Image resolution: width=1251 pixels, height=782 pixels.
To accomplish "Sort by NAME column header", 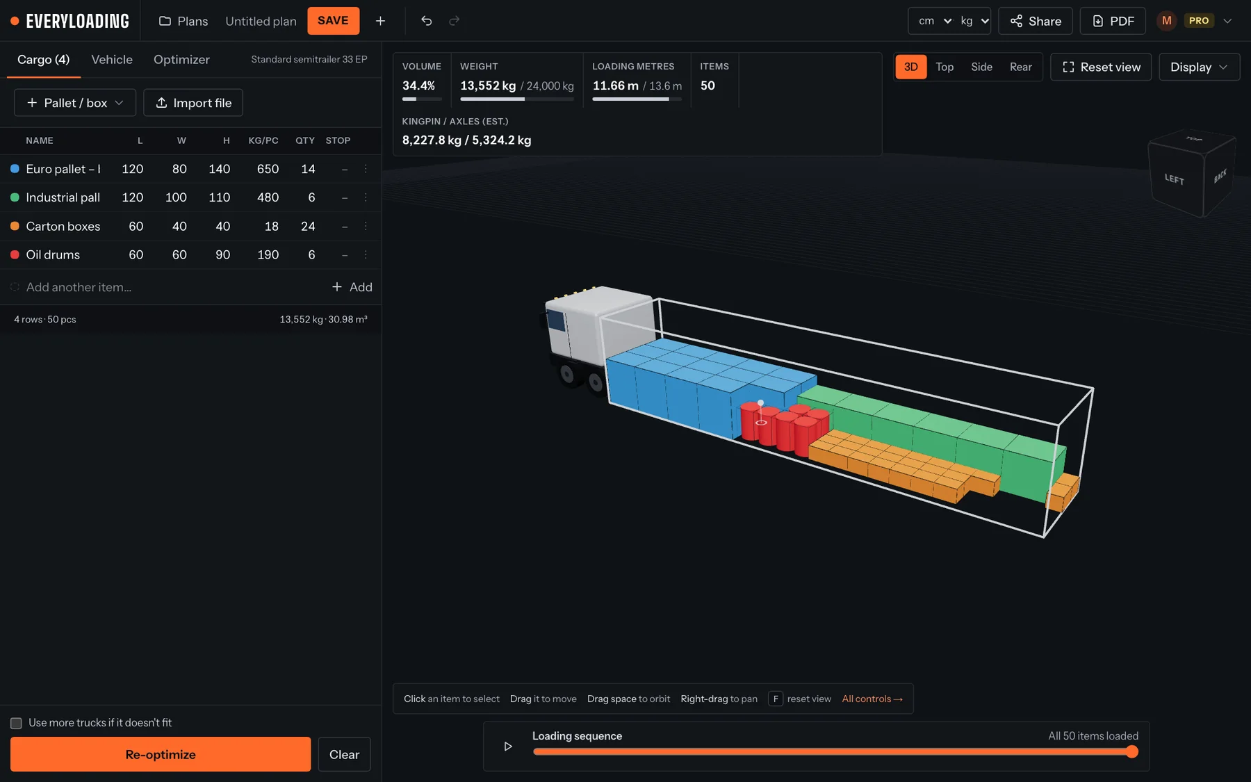I will (40, 140).
